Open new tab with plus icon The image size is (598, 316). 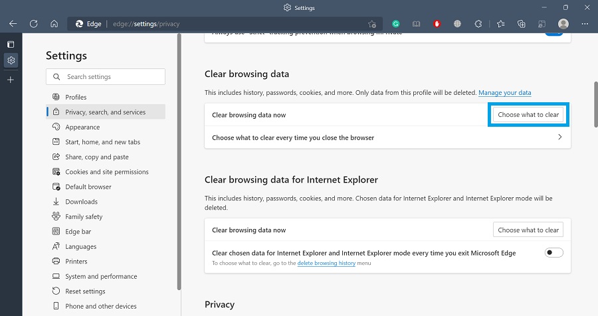pyautogui.click(x=11, y=80)
